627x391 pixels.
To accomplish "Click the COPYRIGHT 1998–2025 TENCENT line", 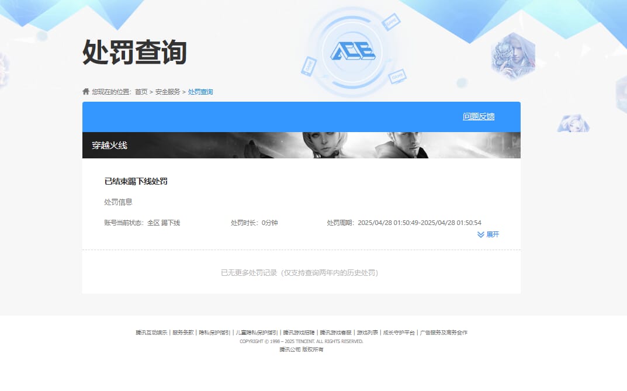I will (302, 341).
